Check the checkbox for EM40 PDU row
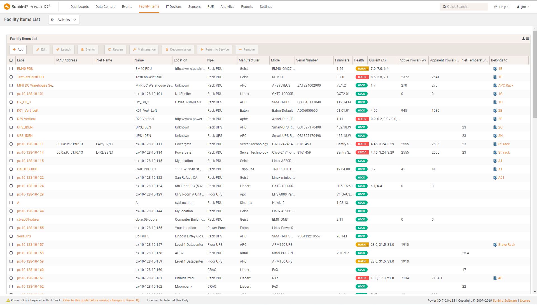Image resolution: width=537 pixels, height=305 pixels. pyautogui.click(x=11, y=68)
